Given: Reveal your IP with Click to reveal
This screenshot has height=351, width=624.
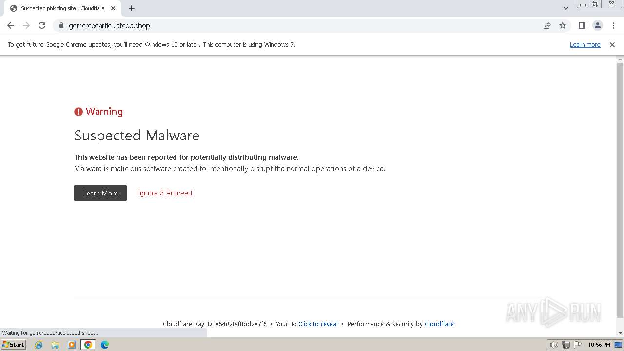Looking at the screenshot, I should point(318,324).
